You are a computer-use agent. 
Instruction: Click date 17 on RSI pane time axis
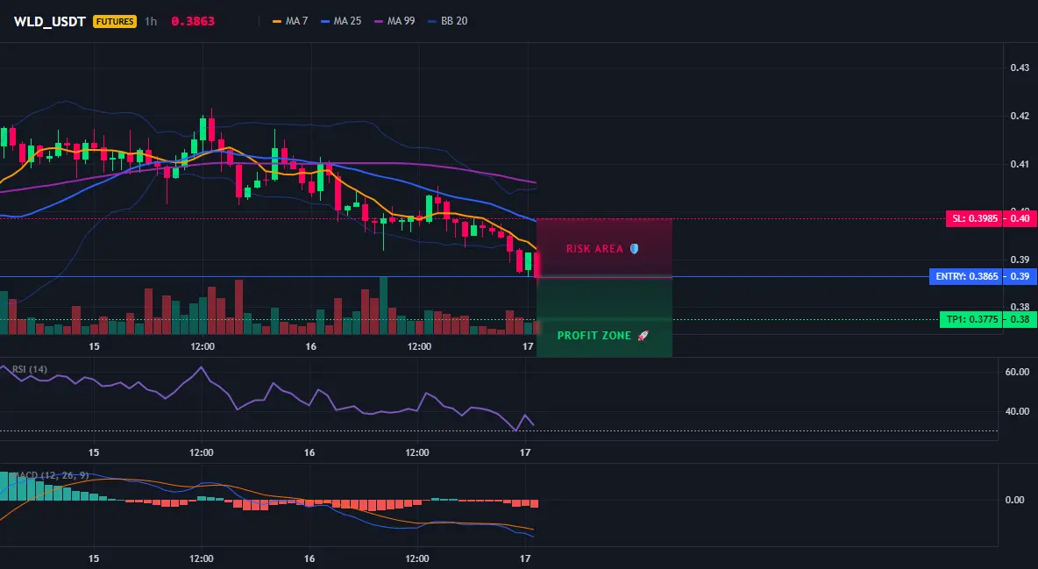coord(525,453)
